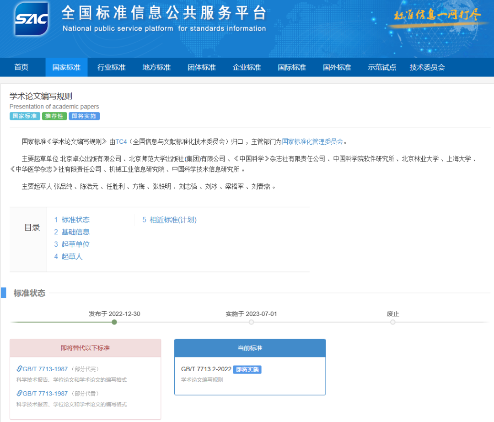Screen dimensions: 494x422
Task: Click the SAC logo in the header
Action: click(x=32, y=19)
